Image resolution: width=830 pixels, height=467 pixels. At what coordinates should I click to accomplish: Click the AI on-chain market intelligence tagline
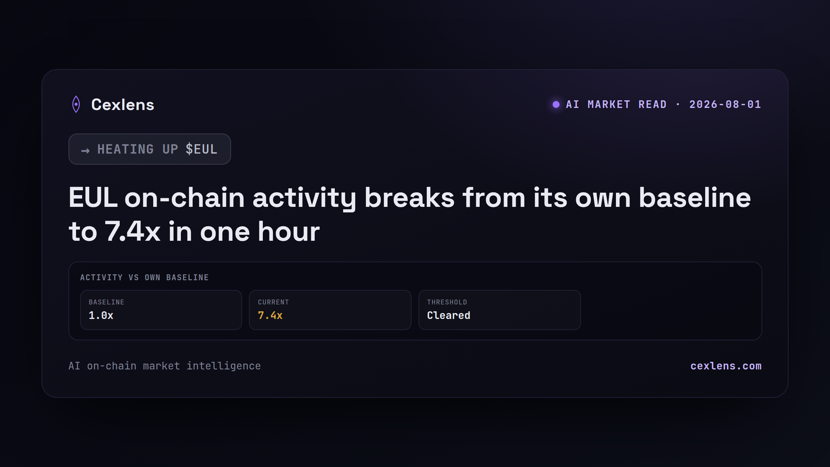[165, 366]
